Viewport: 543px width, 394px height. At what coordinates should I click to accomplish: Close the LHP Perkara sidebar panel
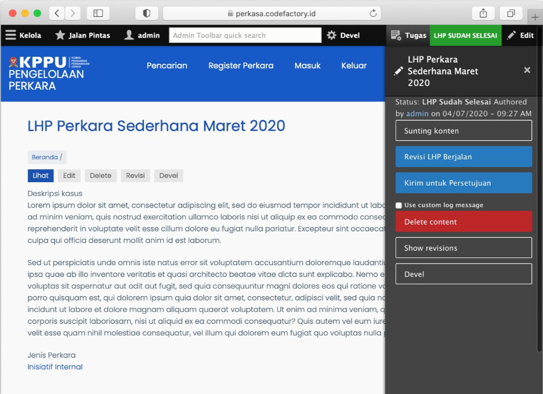pos(527,70)
